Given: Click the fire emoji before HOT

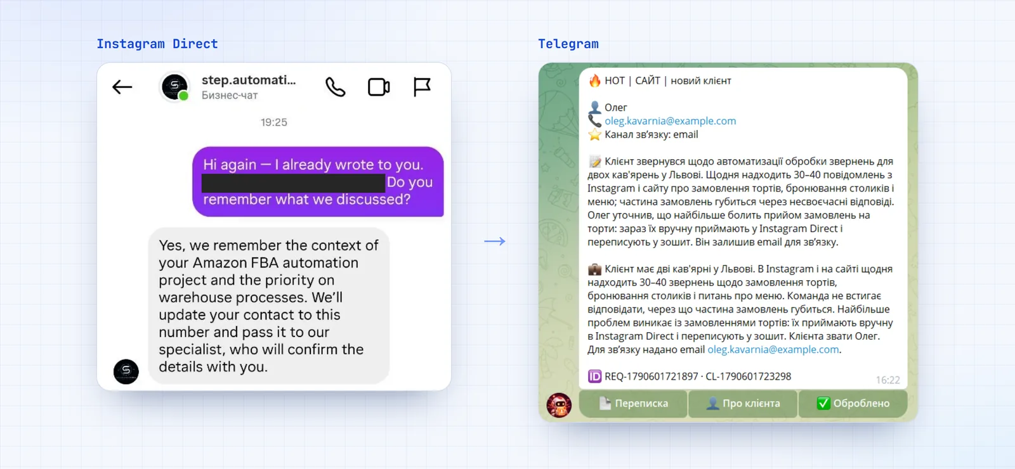Looking at the screenshot, I should coord(594,80).
